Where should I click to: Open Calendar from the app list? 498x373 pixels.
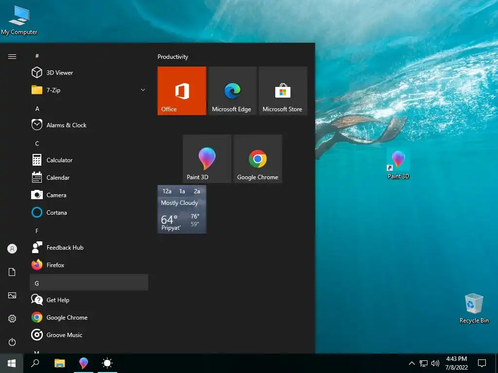(89, 178)
